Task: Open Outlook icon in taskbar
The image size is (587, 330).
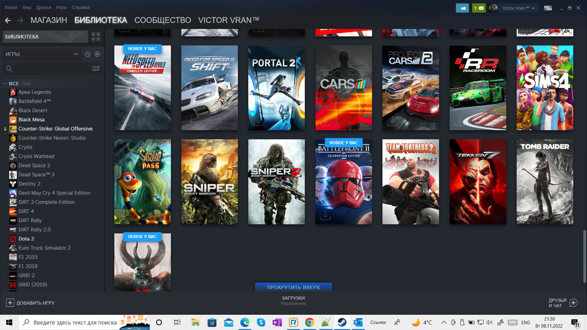Action: tap(358, 322)
